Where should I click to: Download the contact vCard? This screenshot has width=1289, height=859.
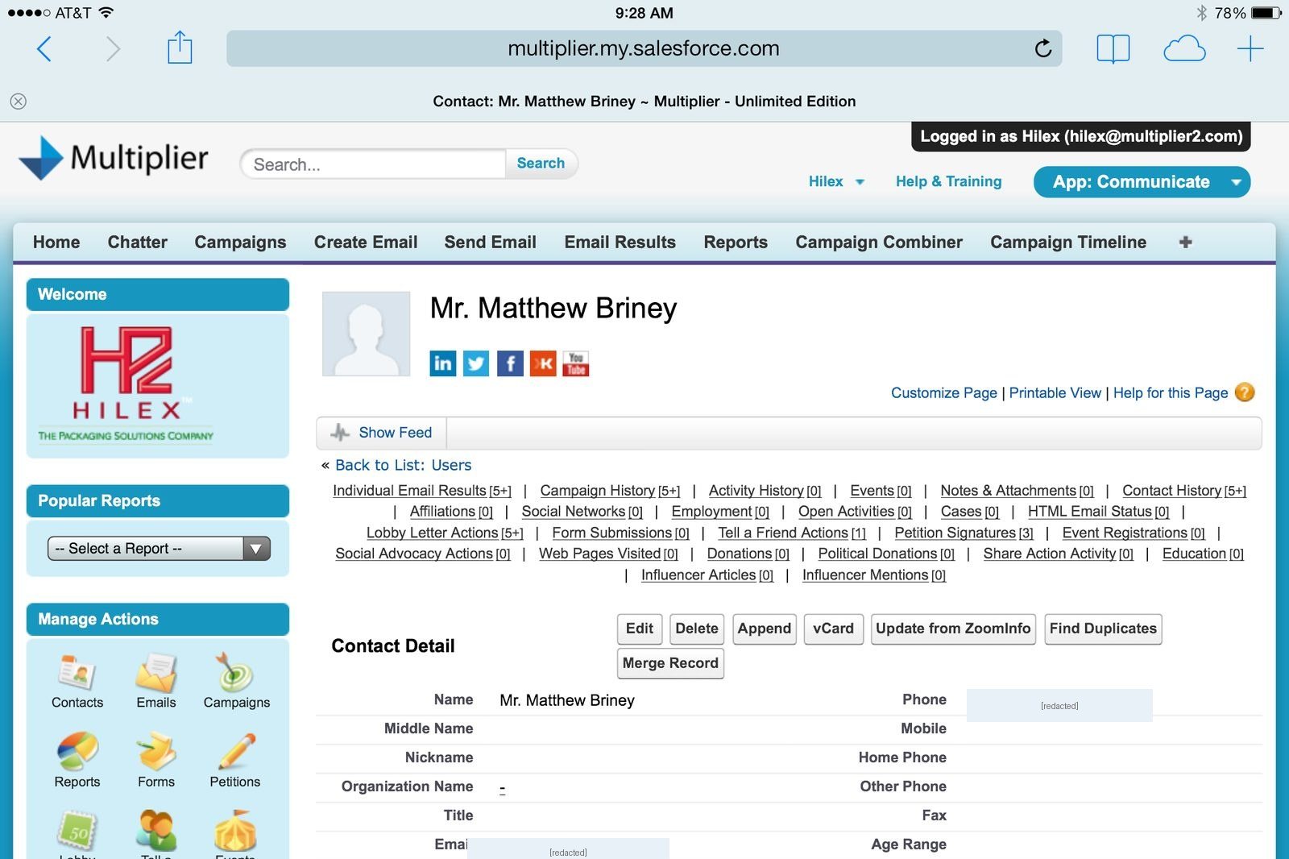833,629
